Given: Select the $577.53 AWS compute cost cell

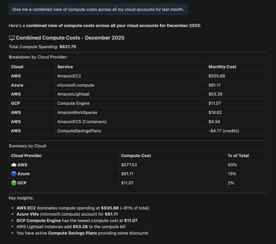Looking at the screenshot, I should 129,165.
